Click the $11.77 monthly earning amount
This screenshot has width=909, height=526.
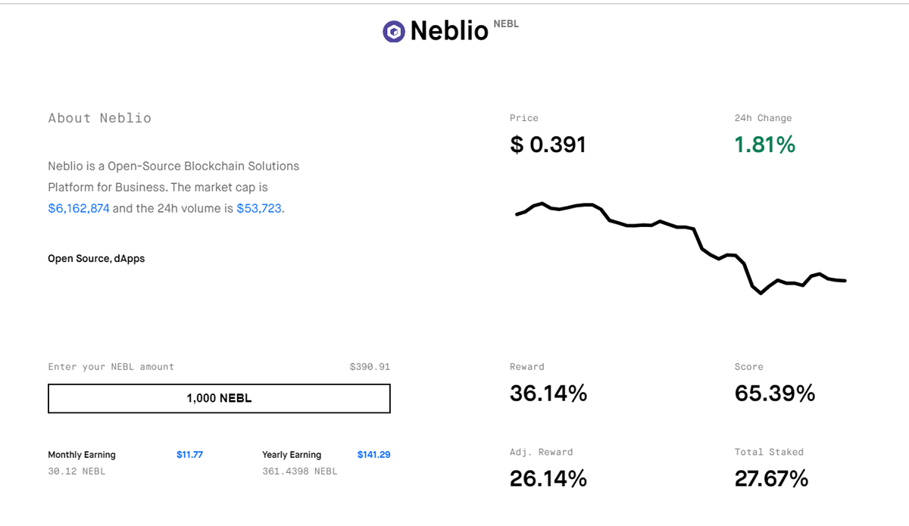189,455
